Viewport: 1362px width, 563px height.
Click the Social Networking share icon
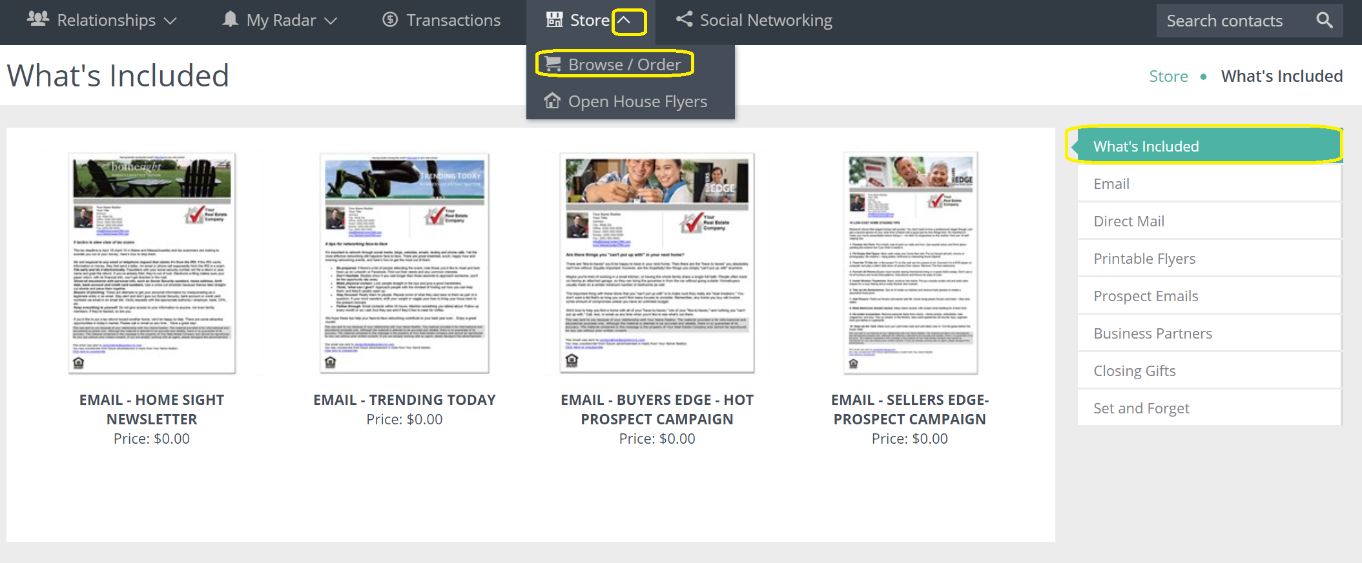[684, 19]
